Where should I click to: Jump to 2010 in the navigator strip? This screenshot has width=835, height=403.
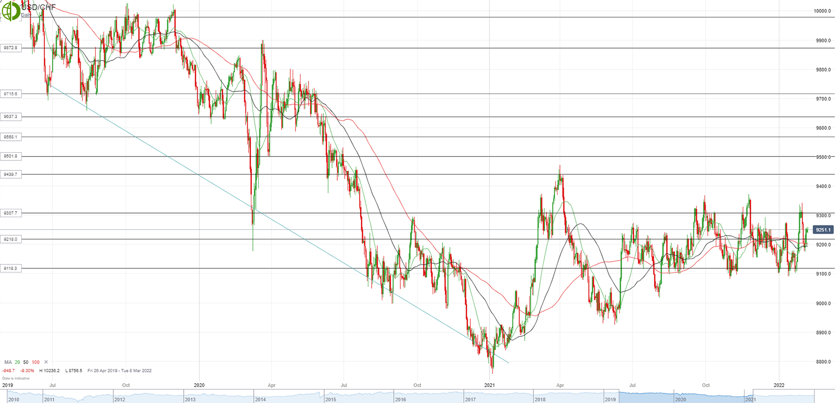(14, 399)
